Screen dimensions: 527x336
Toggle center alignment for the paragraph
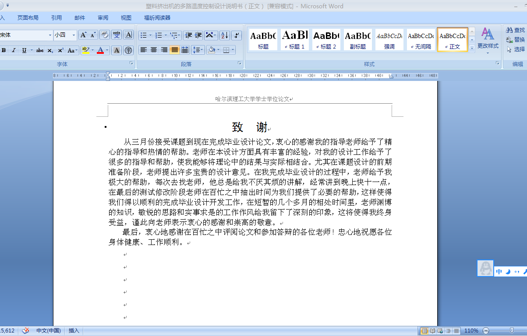pos(153,49)
